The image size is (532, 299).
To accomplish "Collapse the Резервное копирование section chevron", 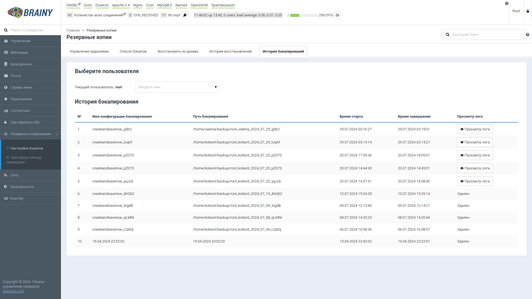I will (57, 134).
